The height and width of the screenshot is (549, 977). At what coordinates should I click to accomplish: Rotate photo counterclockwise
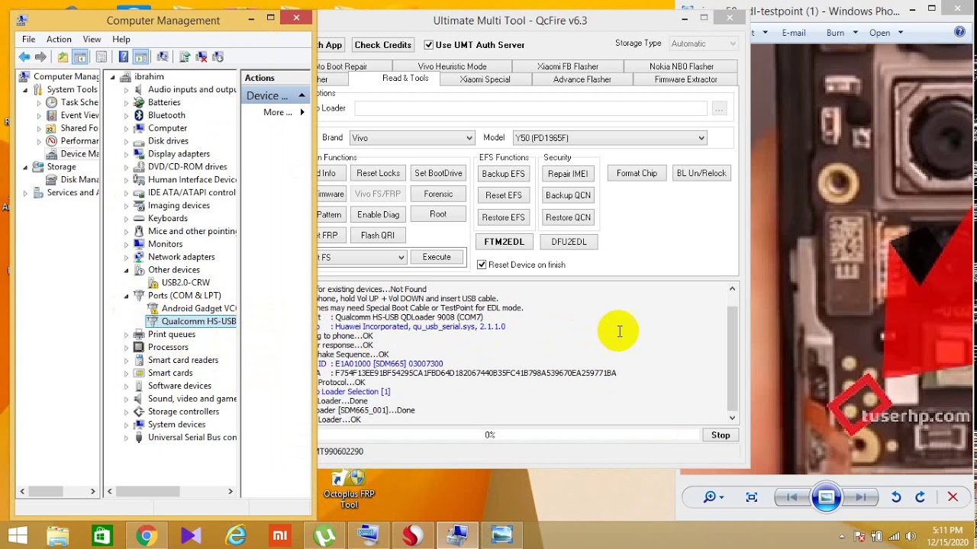tap(896, 497)
